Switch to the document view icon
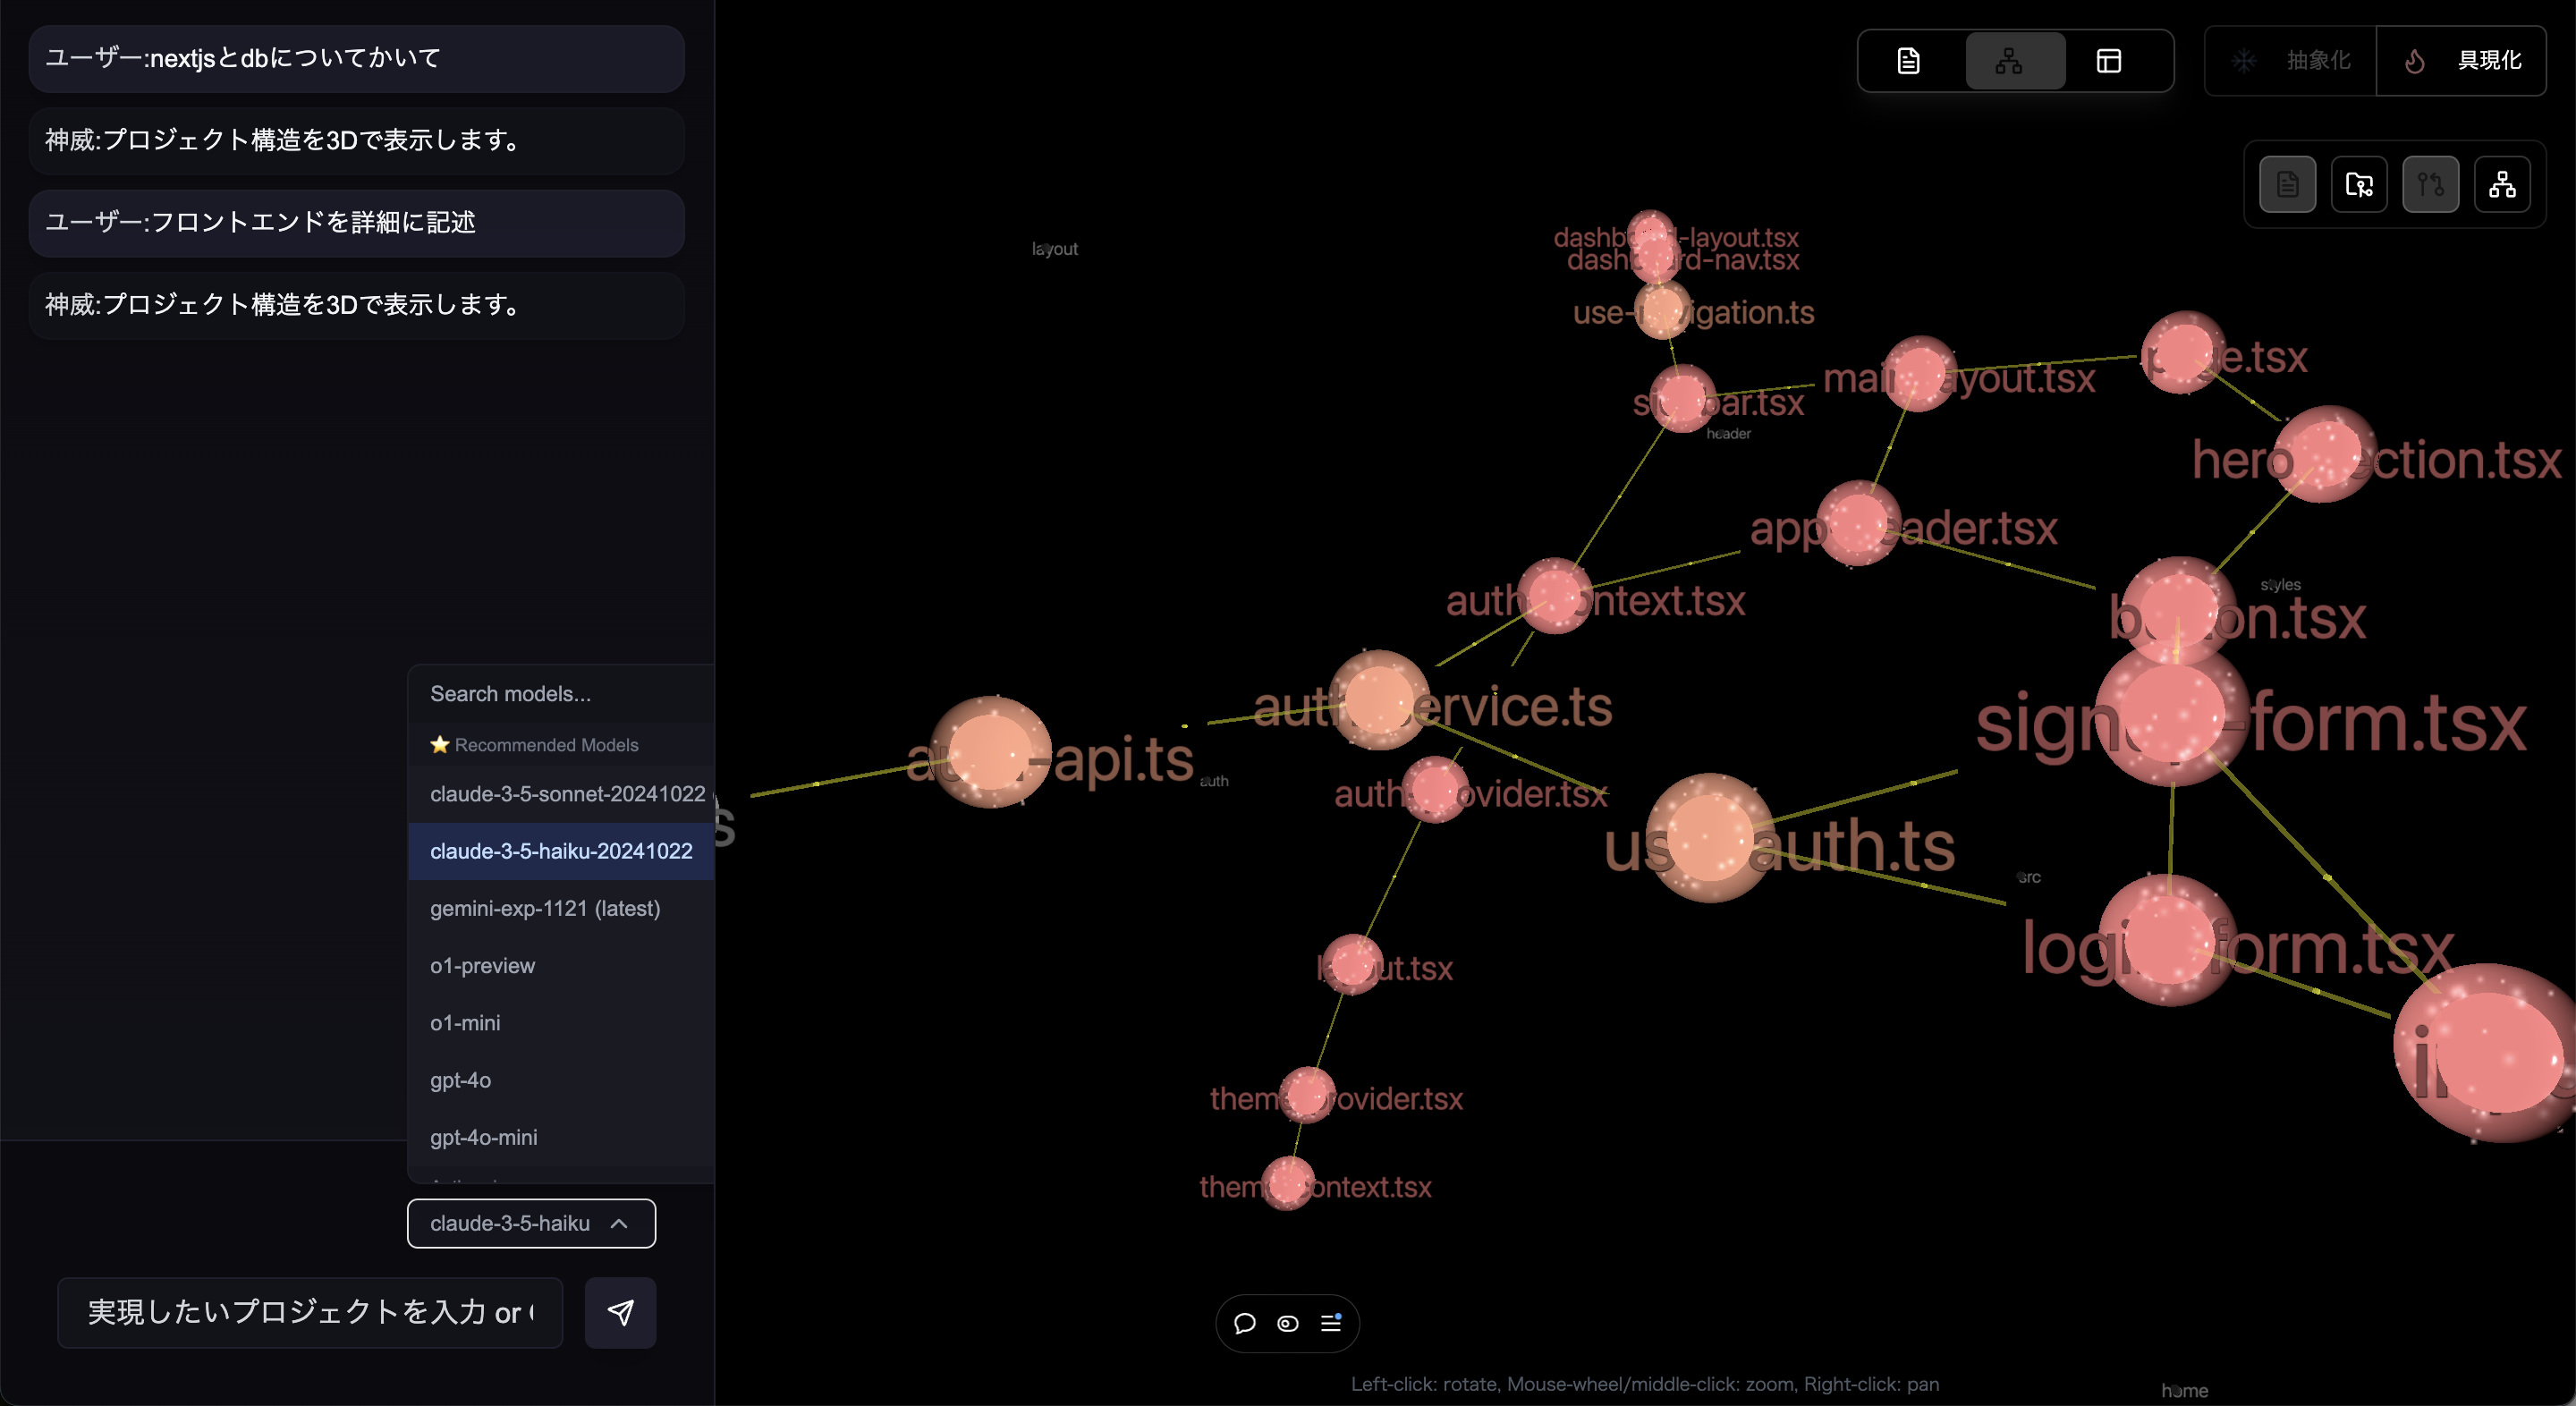This screenshot has height=1406, width=2576. 1908,61
